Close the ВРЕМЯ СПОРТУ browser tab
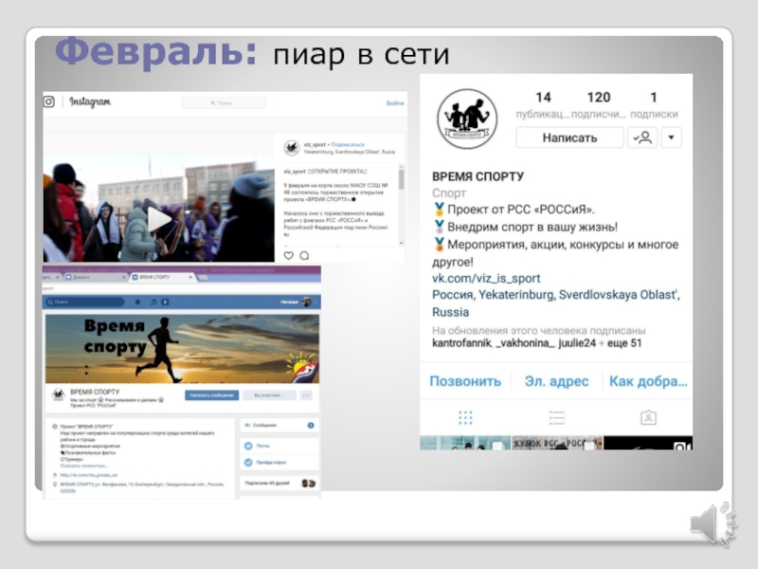This screenshot has height=569, width=758. pyautogui.click(x=190, y=277)
